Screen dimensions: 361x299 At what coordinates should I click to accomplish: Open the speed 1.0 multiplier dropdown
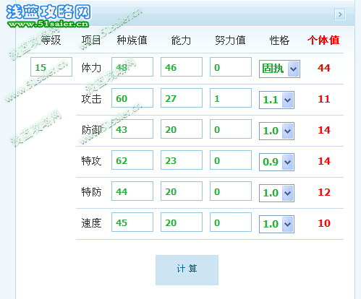[x=276, y=224]
